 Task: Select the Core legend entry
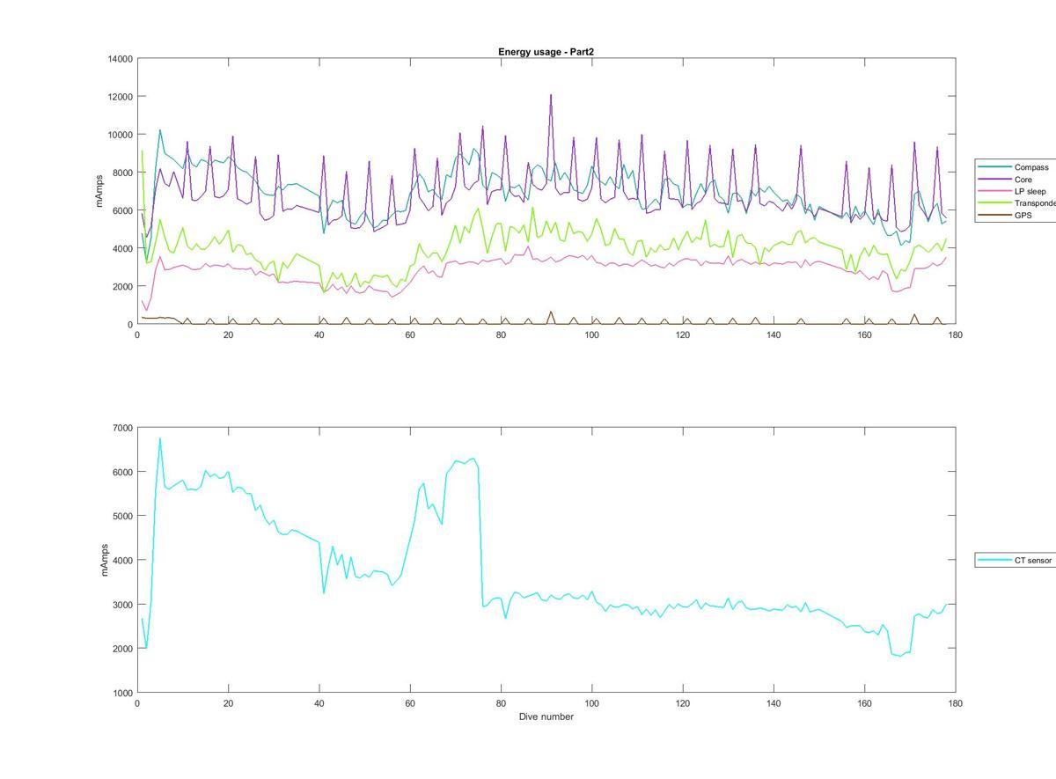click(x=1004, y=180)
